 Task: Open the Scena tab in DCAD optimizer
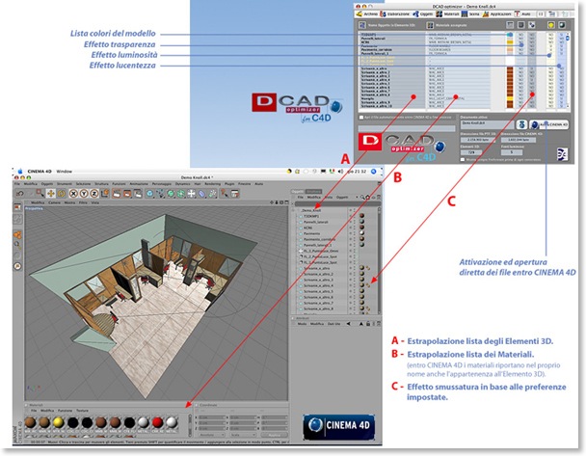pyautogui.click(x=470, y=13)
